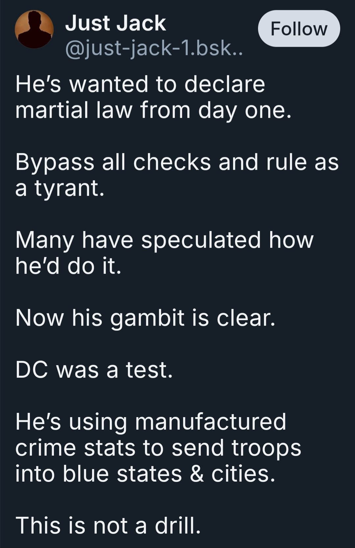Select the line "He's using manufactured"

151,422
